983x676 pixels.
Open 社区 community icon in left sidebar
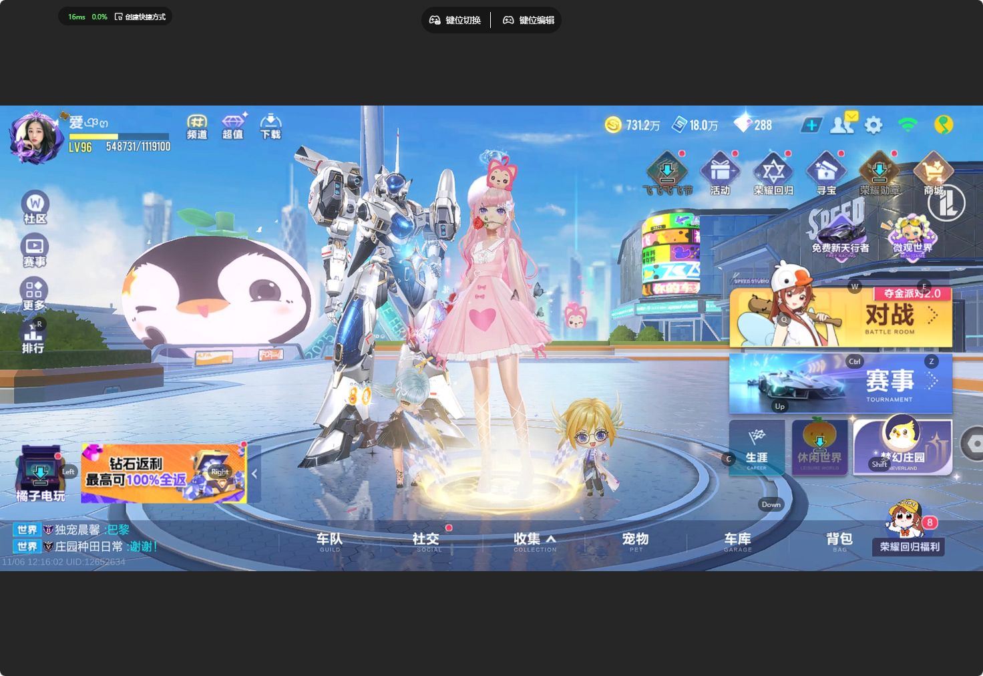[35, 207]
